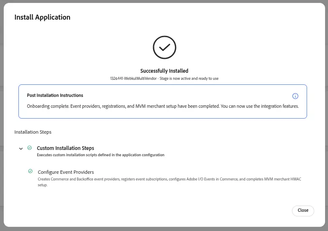Select the Configure Event Providers step title
Viewport: 328px width, 231px height.
point(66,172)
